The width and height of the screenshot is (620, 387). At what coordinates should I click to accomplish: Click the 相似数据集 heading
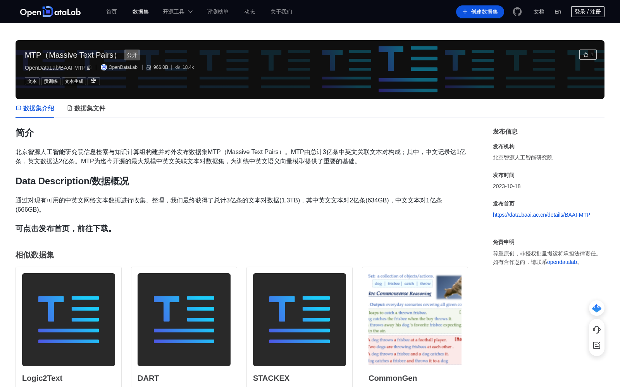tap(35, 255)
